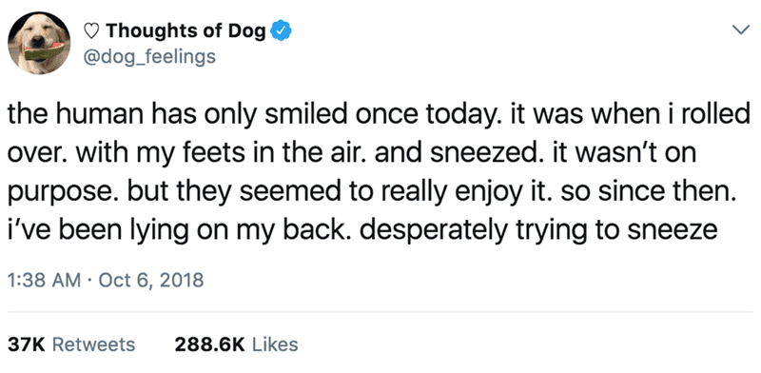761x373 pixels.
Task: Click the line starting "over. with my feets"
Action: tap(351, 155)
